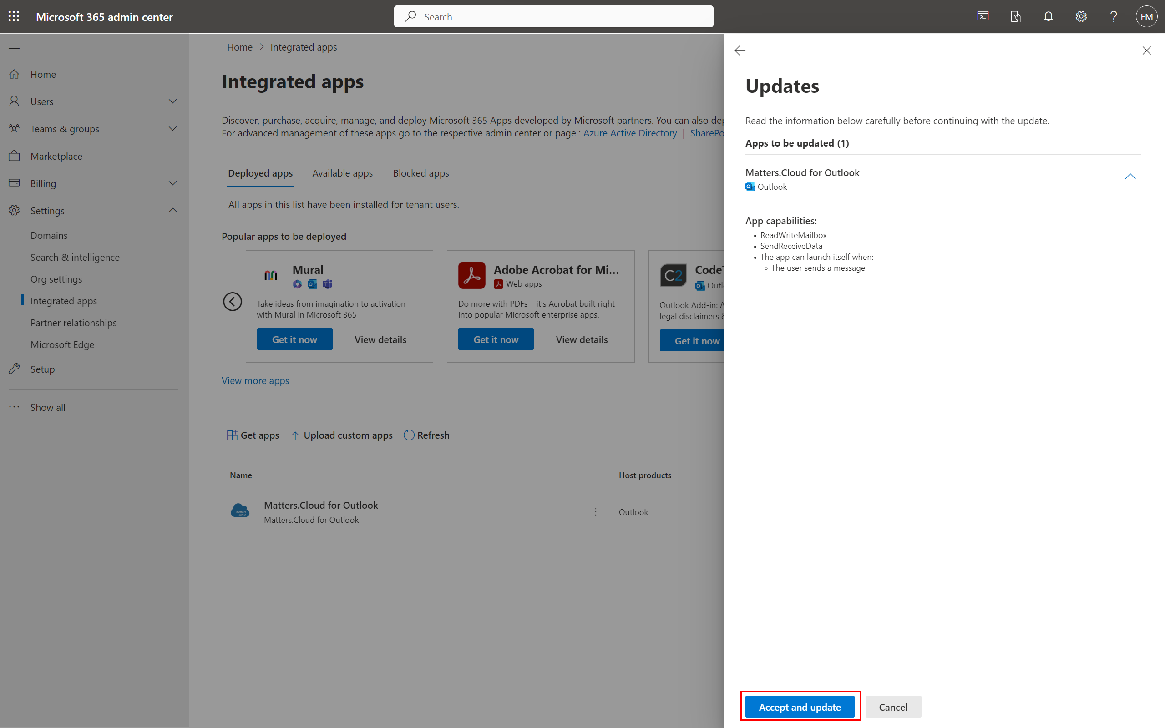Screen dimensions: 1165x728
Task: Click the C2 CodeTwo app logo
Action: point(673,275)
